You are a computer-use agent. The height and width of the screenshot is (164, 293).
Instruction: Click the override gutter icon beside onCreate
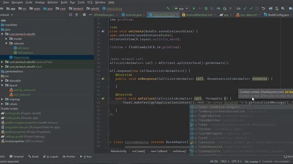coord(103,31)
